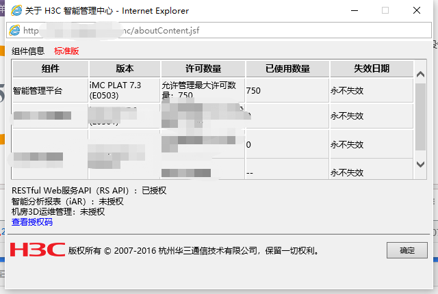Select the 允许管理最大许可数量 cell
This screenshot has height=294, width=438.
(x=203, y=90)
